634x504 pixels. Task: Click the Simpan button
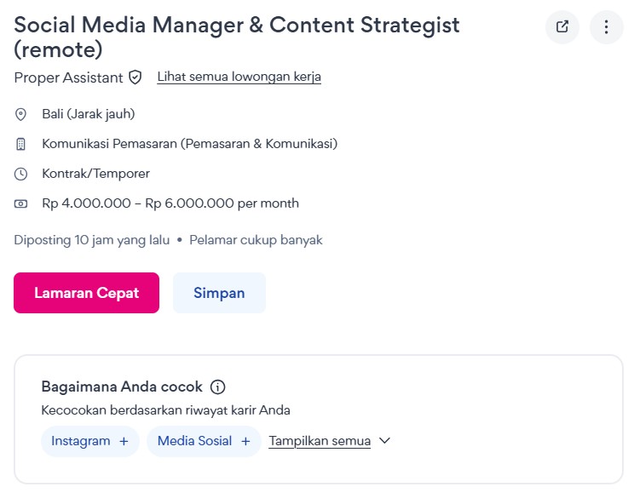click(219, 293)
